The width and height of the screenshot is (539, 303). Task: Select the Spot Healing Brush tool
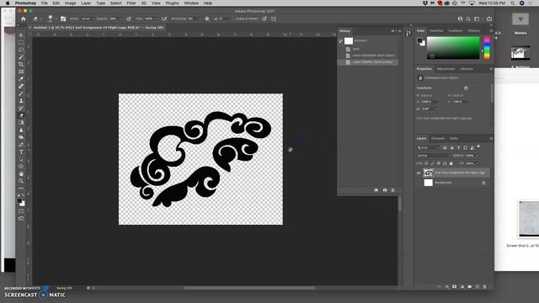coord(21,86)
